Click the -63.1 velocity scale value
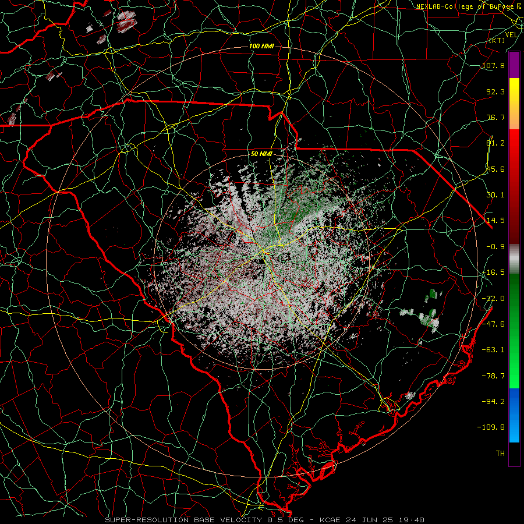Viewport: 524px width, 524px height. tap(493, 350)
